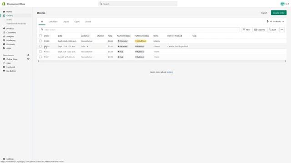The width and height of the screenshot is (291, 163).
Task: Click the user avatar in top right
Action: pos(282,4)
